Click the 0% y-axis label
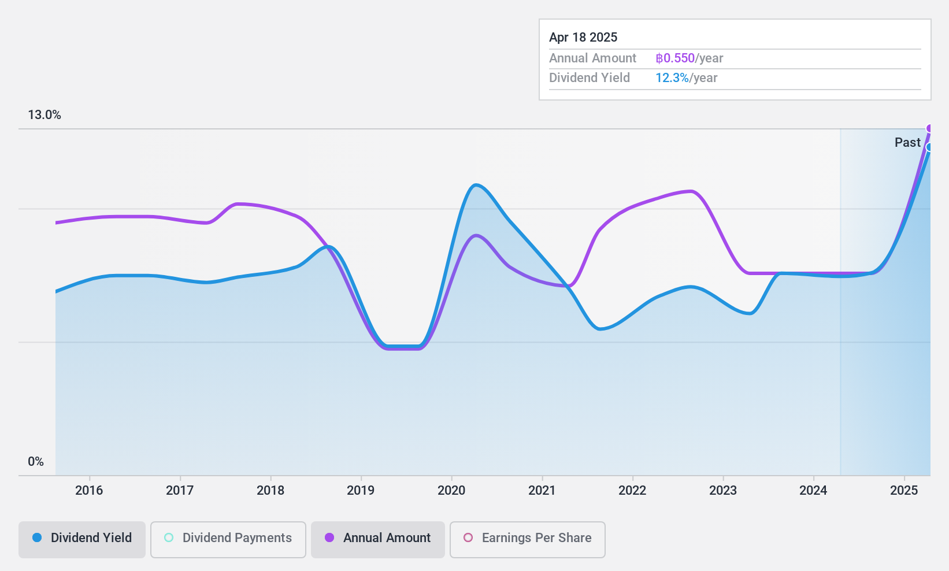Screen dimensions: 949x571 click(36, 462)
